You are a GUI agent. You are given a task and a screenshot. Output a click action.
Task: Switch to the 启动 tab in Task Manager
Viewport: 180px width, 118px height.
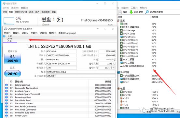pyautogui.click(x=31, y=12)
